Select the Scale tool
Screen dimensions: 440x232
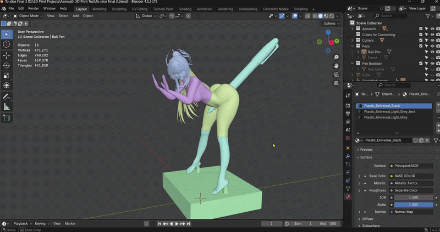(x=7, y=76)
